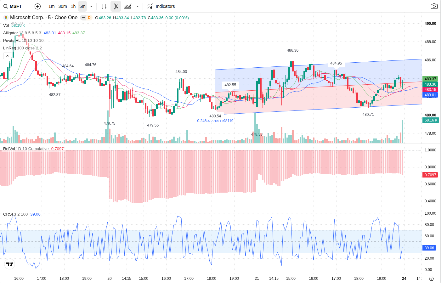
Task: Choose the area chart style icon
Action: point(128,6)
